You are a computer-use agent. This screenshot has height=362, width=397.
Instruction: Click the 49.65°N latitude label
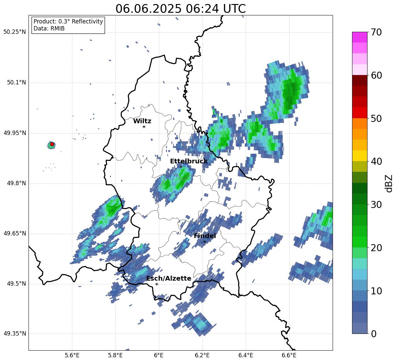[15, 233]
